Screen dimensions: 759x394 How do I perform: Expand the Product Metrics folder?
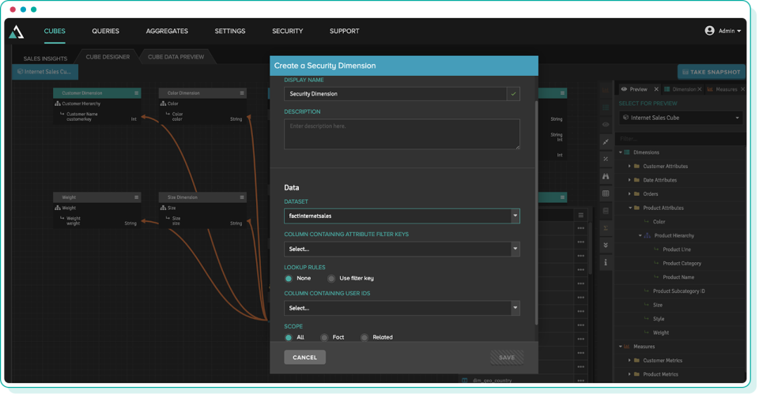point(630,374)
